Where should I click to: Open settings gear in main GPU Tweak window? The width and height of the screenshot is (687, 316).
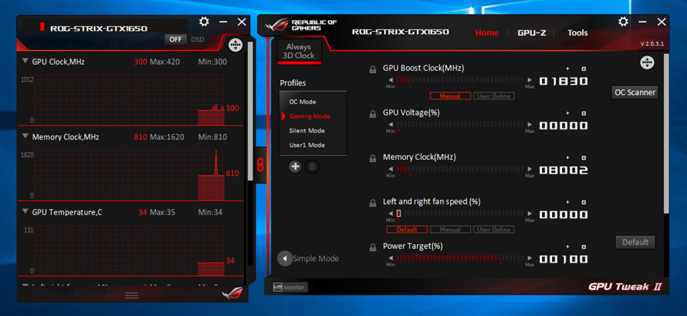point(623,21)
